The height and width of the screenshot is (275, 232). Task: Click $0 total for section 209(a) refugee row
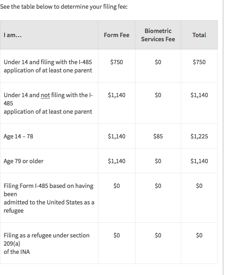(x=199, y=235)
